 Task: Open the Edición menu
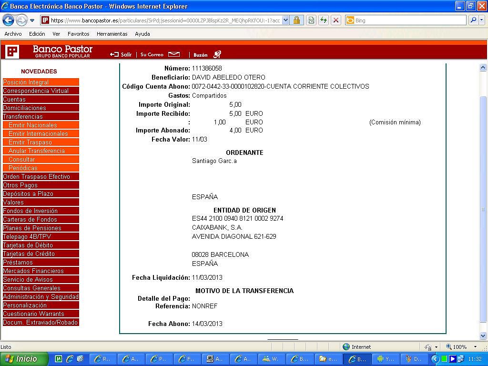tap(37, 34)
